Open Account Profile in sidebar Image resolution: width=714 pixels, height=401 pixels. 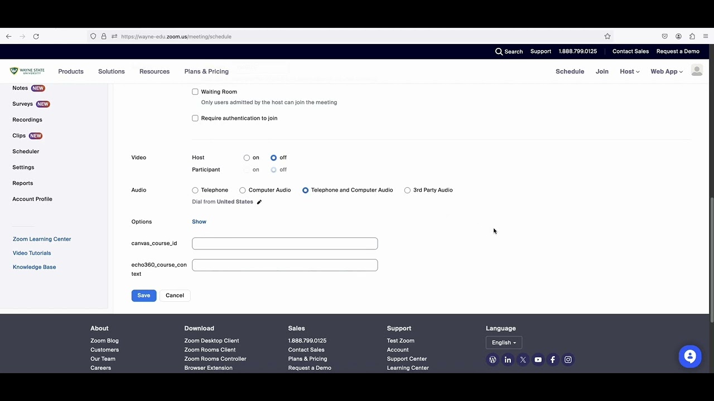point(32,199)
